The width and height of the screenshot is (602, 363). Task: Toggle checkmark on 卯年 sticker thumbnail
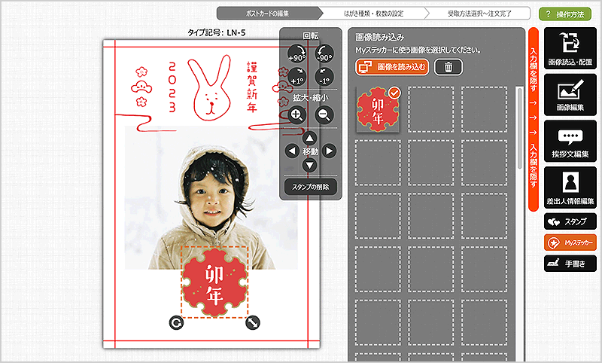[394, 93]
